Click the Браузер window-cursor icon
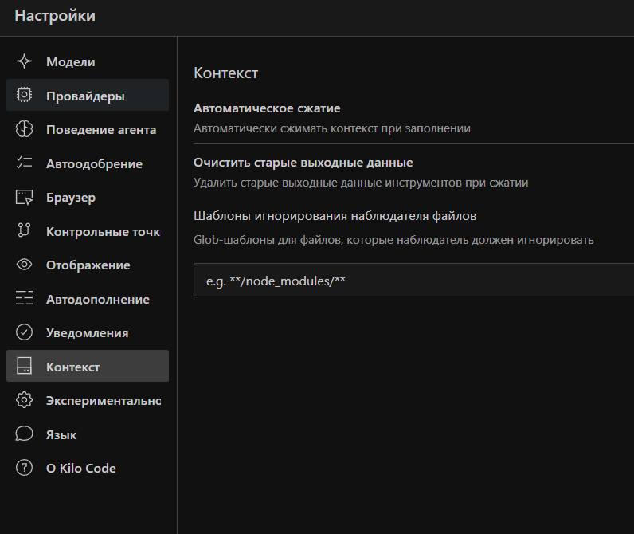 (x=25, y=197)
